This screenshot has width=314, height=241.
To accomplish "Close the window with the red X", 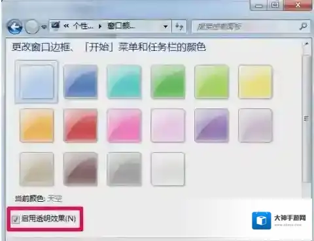I will [x=298, y=5].
